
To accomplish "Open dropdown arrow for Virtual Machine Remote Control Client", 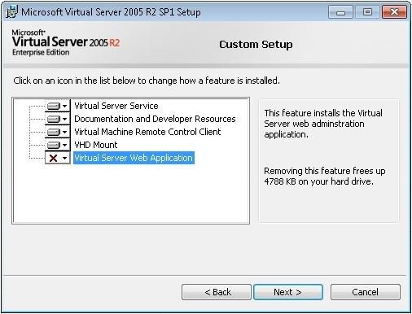I will [x=64, y=132].
